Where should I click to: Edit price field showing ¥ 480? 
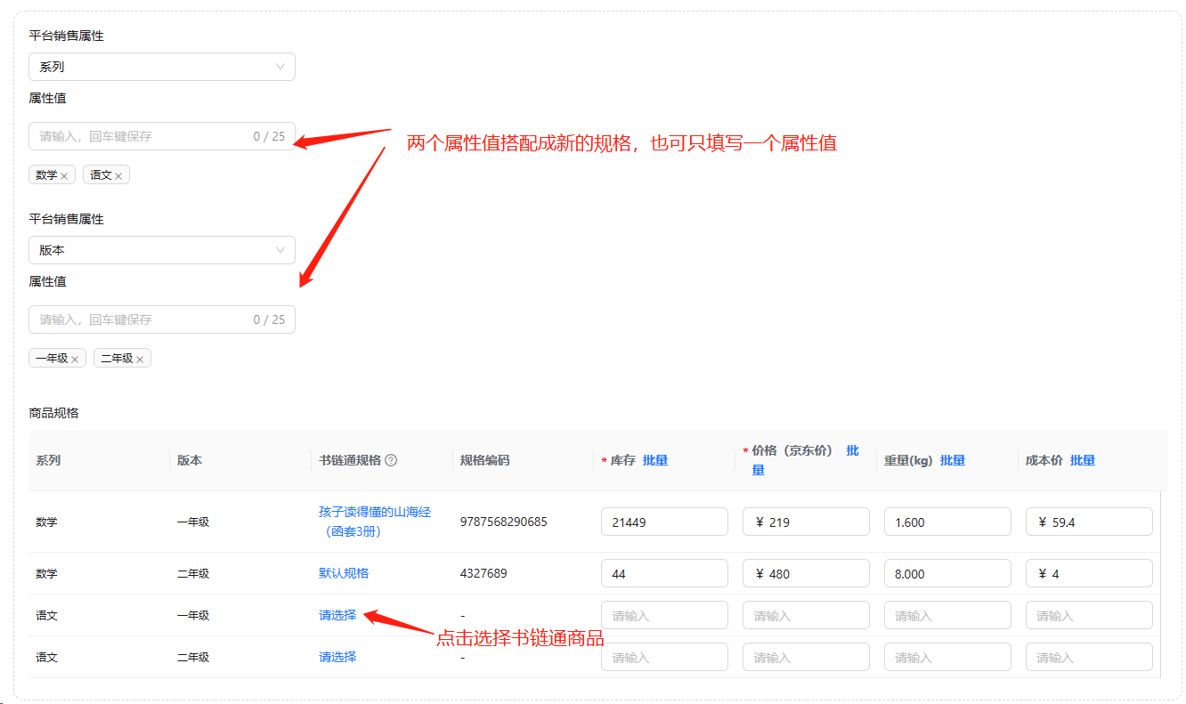pos(806,573)
